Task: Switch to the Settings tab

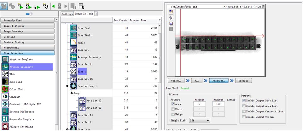Action: (67, 14)
